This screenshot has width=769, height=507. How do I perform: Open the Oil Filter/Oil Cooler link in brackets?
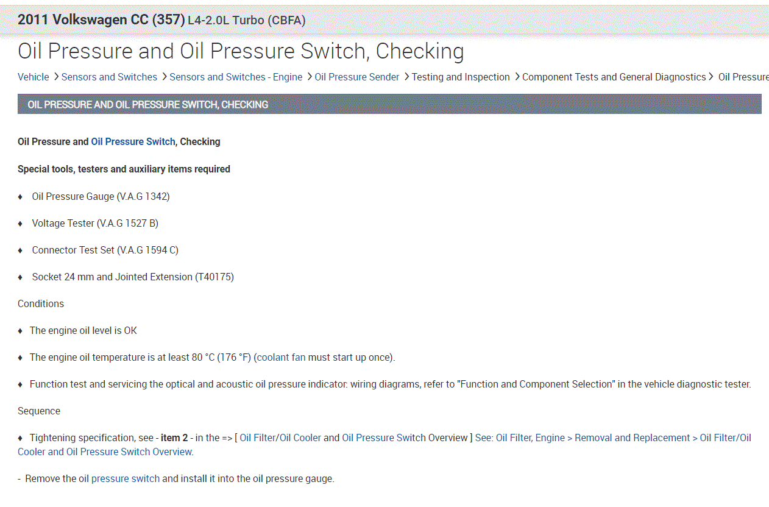(280, 438)
